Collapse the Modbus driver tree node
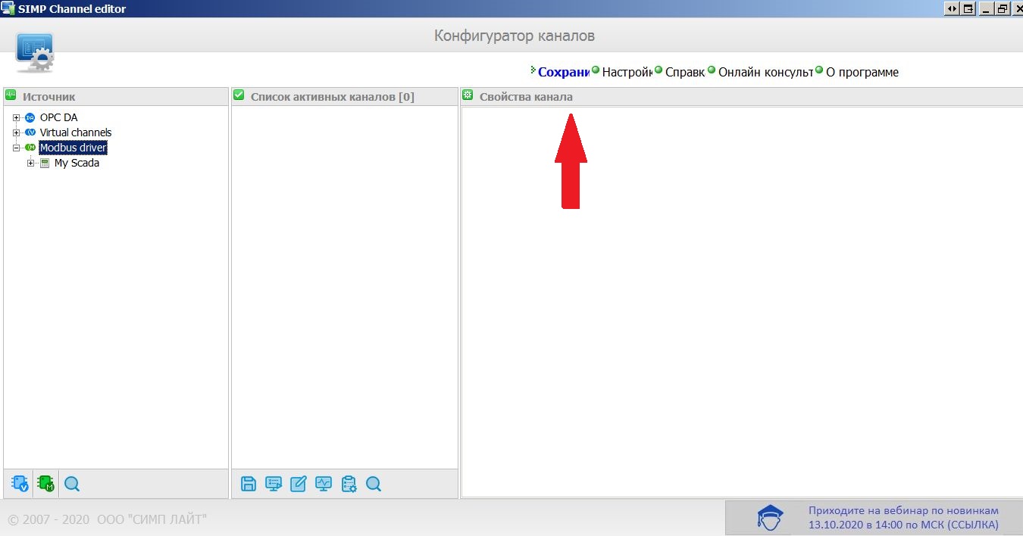The height and width of the screenshot is (536, 1023). pos(17,148)
